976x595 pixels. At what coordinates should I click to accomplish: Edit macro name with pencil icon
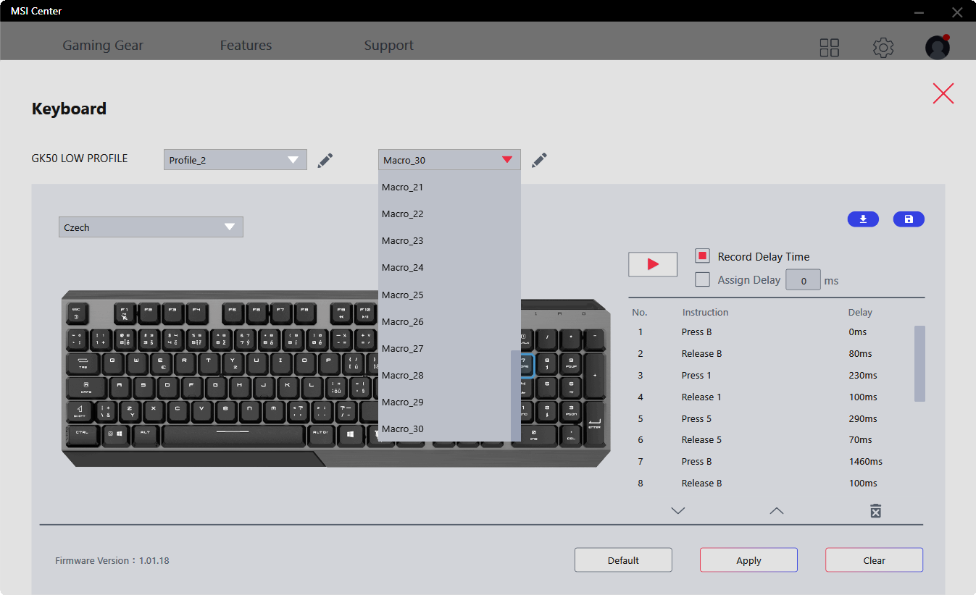pos(539,160)
